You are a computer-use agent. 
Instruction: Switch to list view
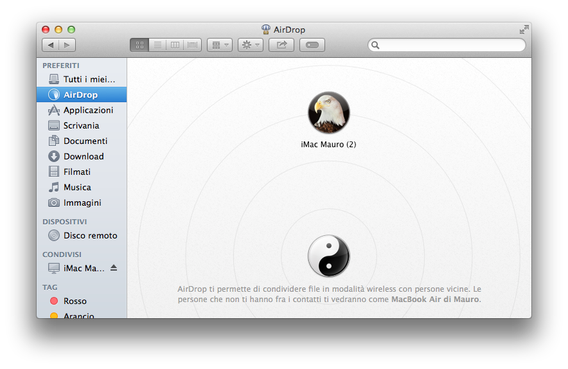click(157, 45)
